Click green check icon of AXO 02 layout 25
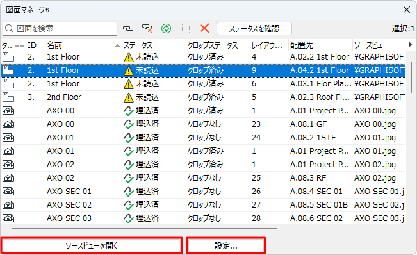Screen dimensions: 417x255 point(129,178)
